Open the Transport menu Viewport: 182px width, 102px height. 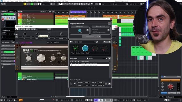[x=34, y=1]
